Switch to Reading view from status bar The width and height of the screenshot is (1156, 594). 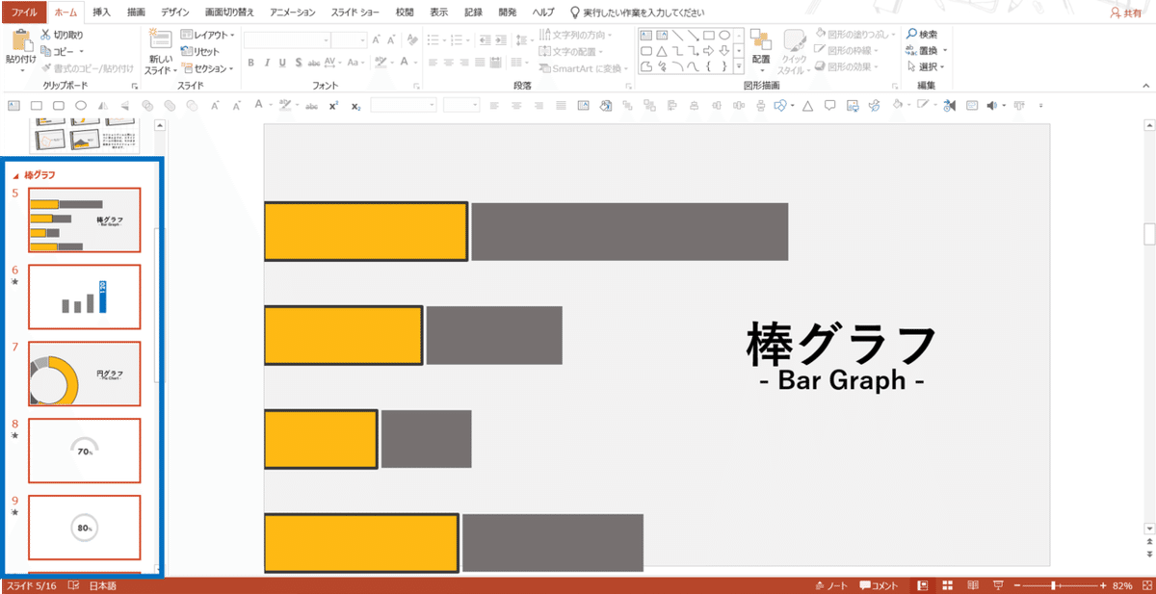[x=972, y=585]
